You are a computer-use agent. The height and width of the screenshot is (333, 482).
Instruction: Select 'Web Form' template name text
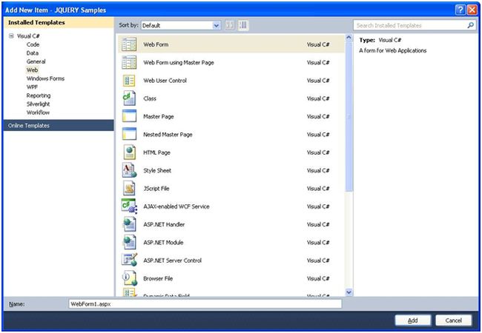156,44
